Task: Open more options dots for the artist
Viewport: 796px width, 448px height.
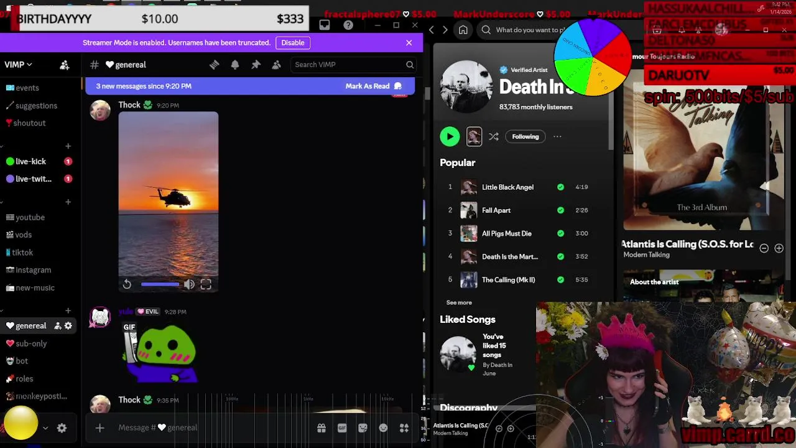Action: pyautogui.click(x=557, y=137)
